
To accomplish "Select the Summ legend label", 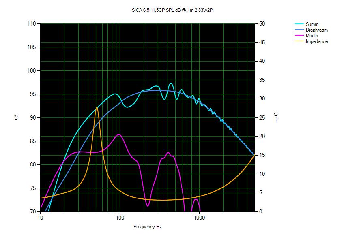I will [312, 24].
